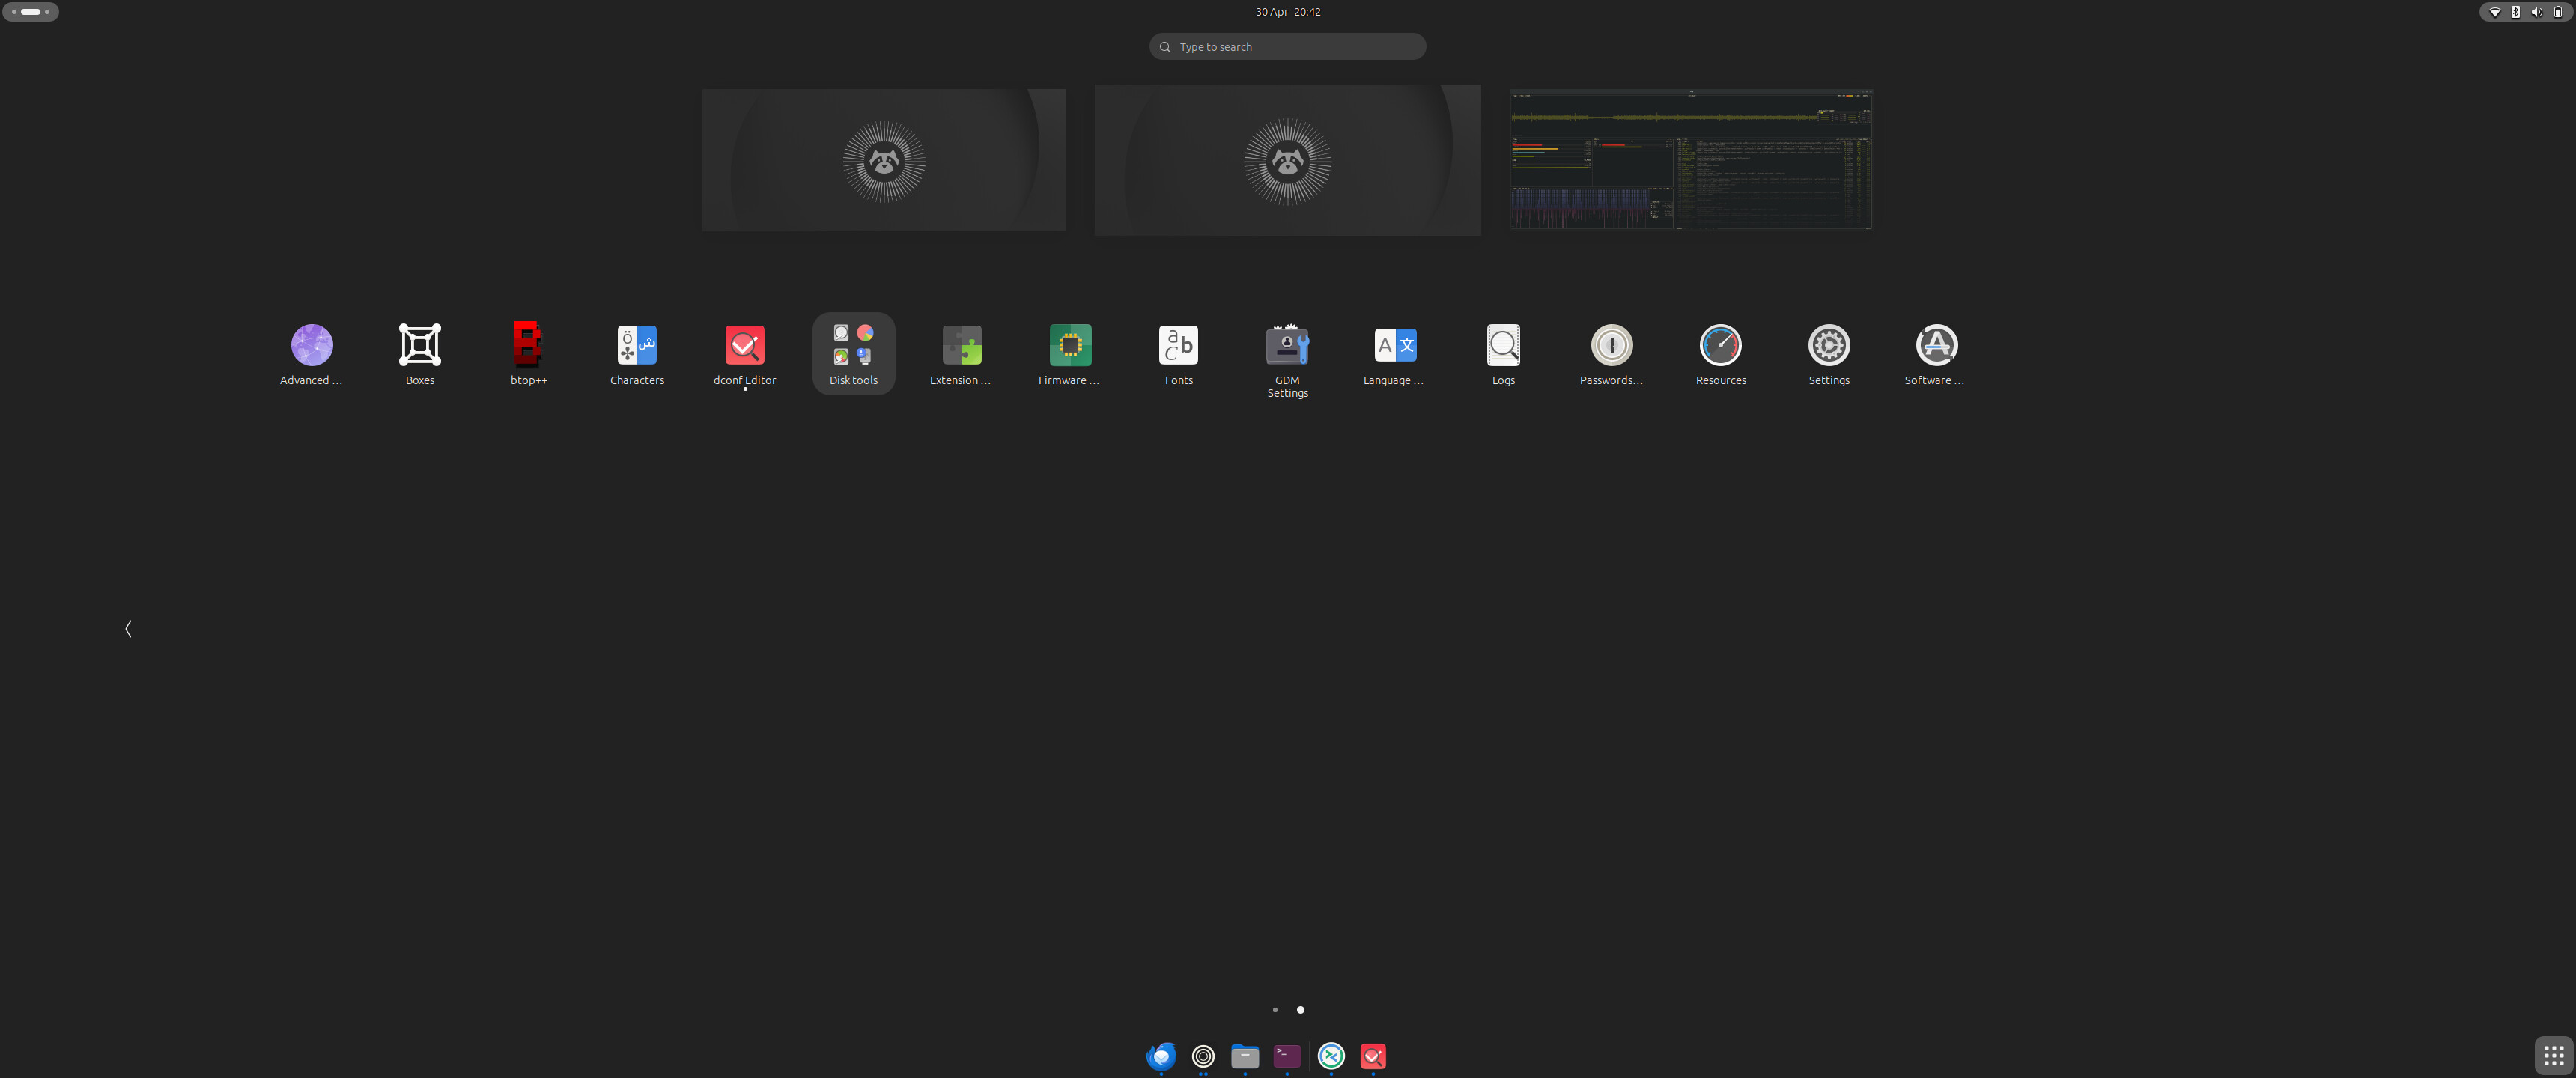The image size is (2576, 1078).
Task: Open the Extension Manager app icon
Action: pyautogui.click(x=961, y=354)
